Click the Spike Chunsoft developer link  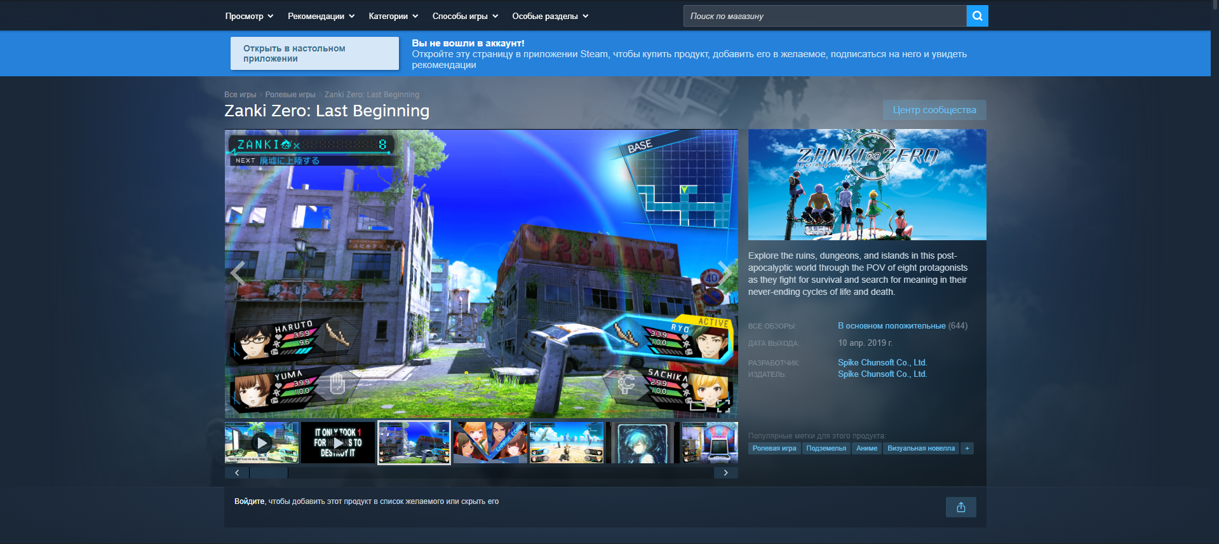pyautogui.click(x=882, y=362)
